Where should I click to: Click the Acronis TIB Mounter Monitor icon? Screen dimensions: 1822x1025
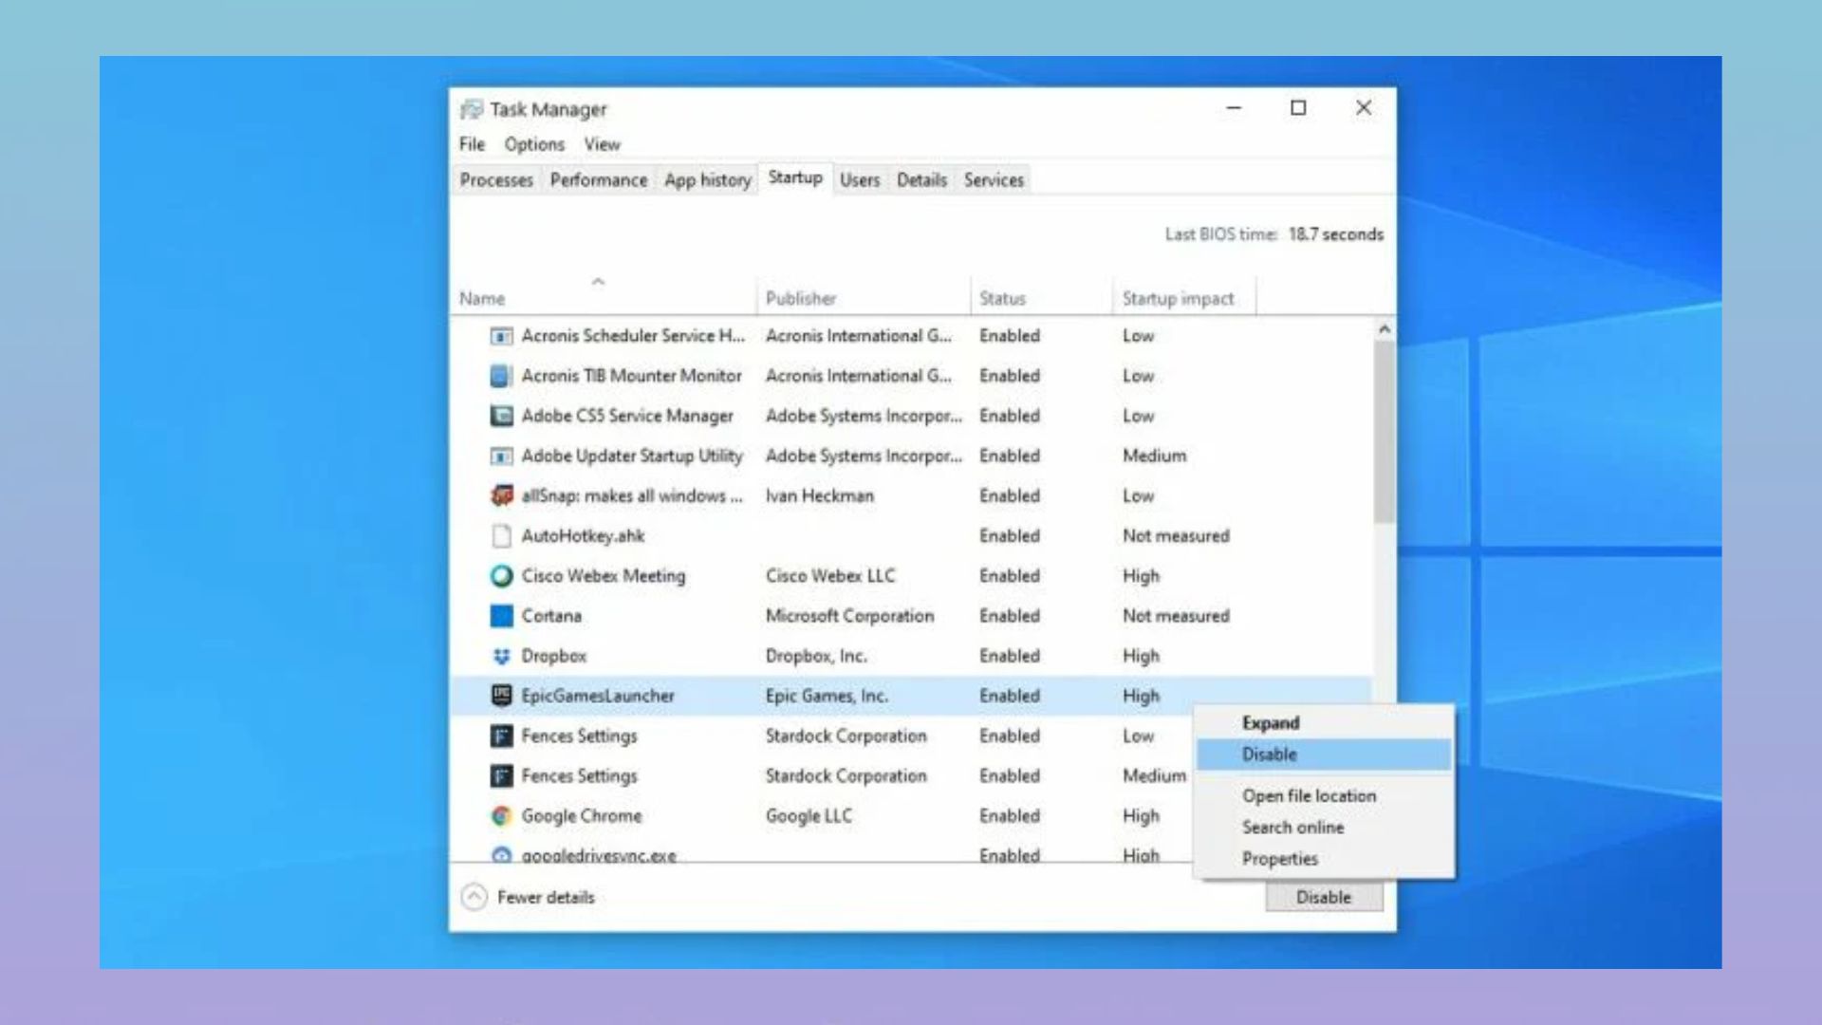pos(501,376)
